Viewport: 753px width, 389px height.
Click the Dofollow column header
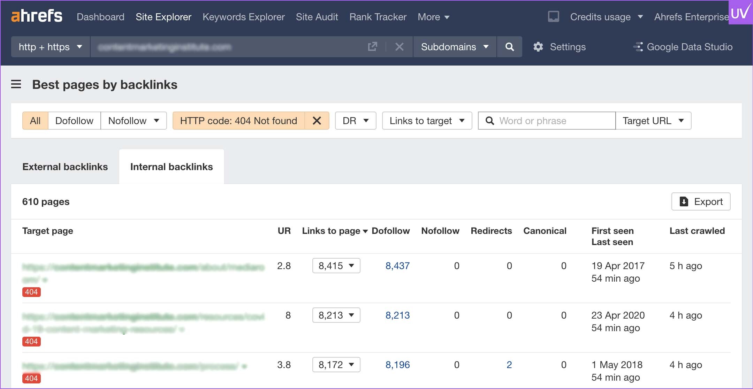pos(391,231)
